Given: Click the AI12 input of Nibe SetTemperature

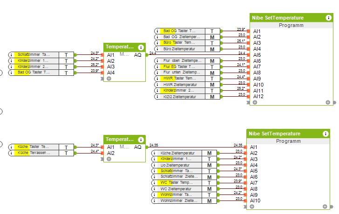Looking at the screenshot, I should [x=258, y=96].
